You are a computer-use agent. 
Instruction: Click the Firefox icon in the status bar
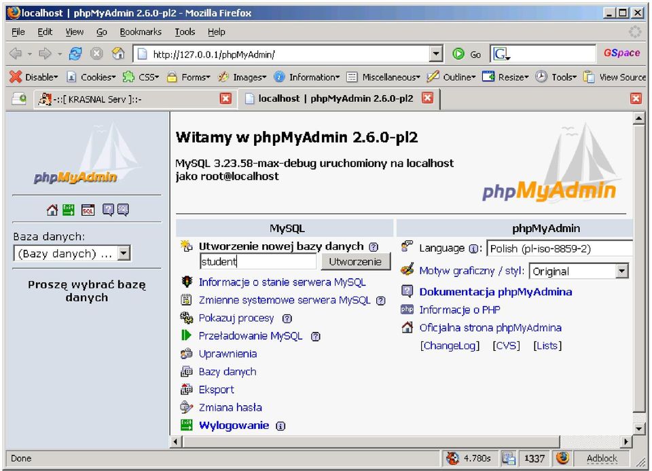pyautogui.click(x=562, y=457)
